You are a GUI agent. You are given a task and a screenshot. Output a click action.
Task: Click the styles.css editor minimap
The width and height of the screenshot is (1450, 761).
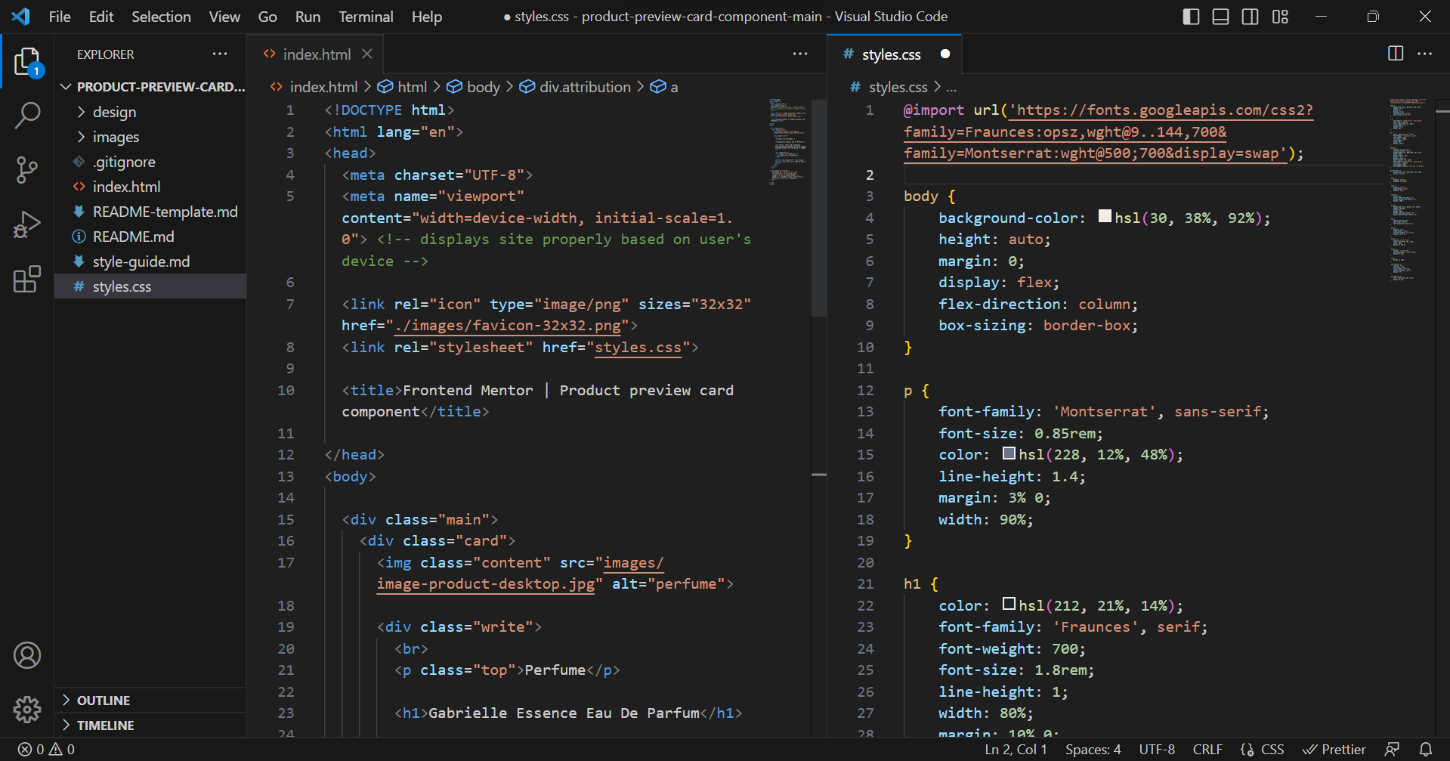[x=1408, y=189]
